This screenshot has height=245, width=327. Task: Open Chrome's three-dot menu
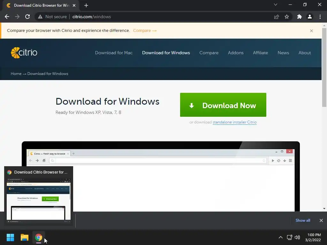tap(320, 17)
